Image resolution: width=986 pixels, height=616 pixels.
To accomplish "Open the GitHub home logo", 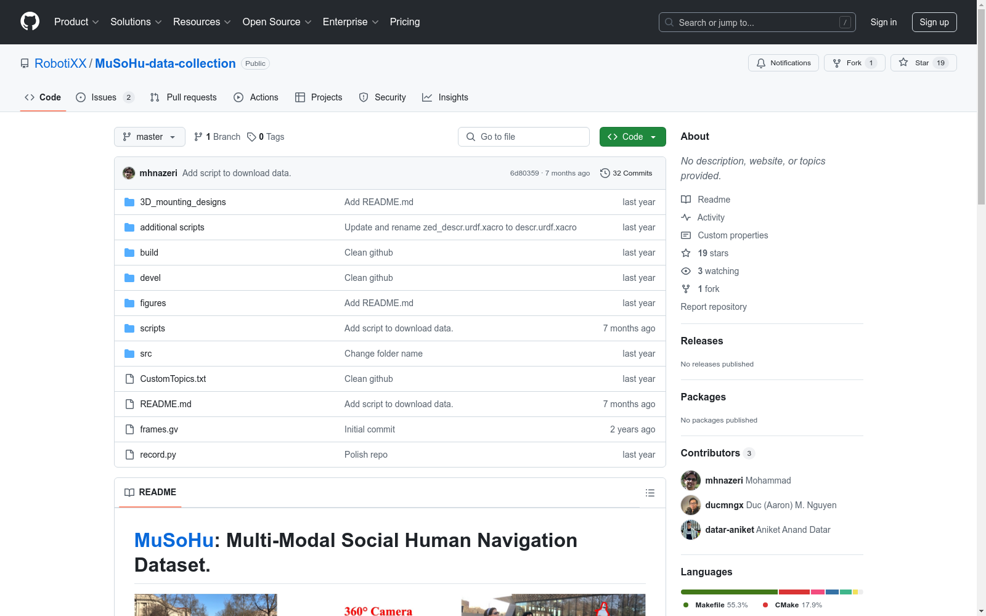I will click(30, 22).
